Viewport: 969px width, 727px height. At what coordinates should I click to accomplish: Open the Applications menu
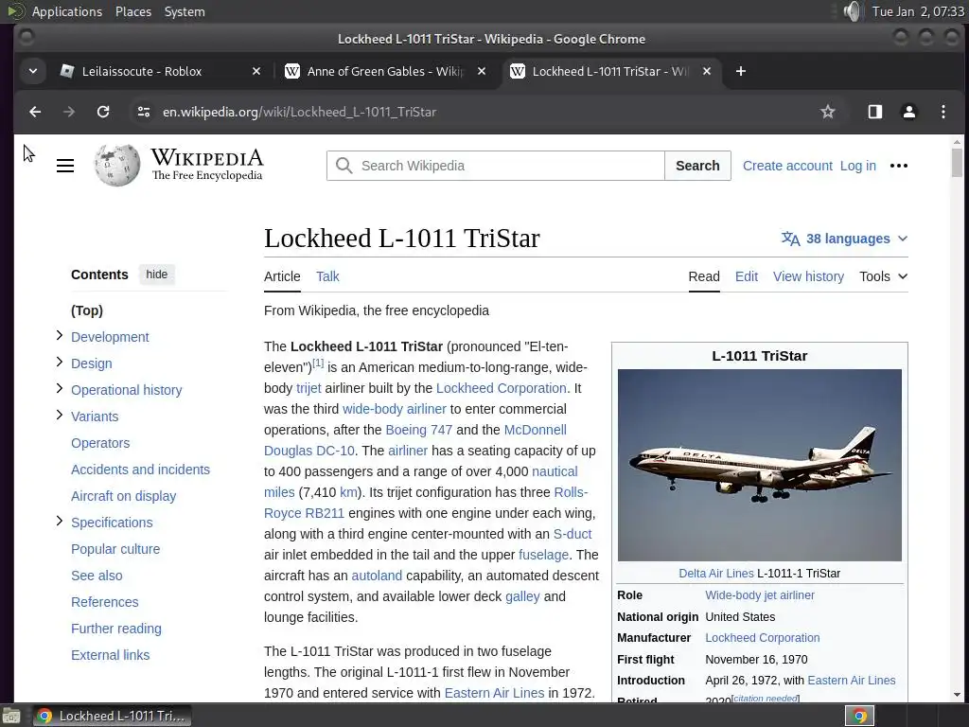[67, 11]
